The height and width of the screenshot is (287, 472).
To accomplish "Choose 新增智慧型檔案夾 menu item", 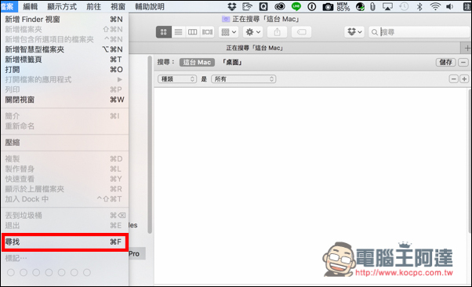I will tap(64, 49).
